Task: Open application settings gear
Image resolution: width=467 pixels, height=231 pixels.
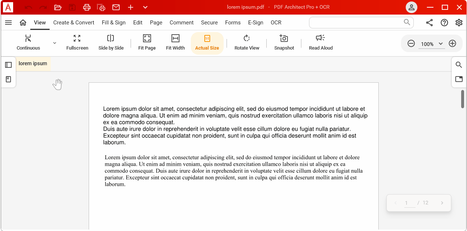Action: pos(459,23)
